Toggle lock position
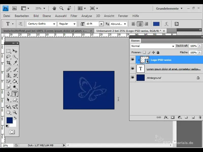Image resolution: width=203 pixels, height=152 pixels. point(154,52)
